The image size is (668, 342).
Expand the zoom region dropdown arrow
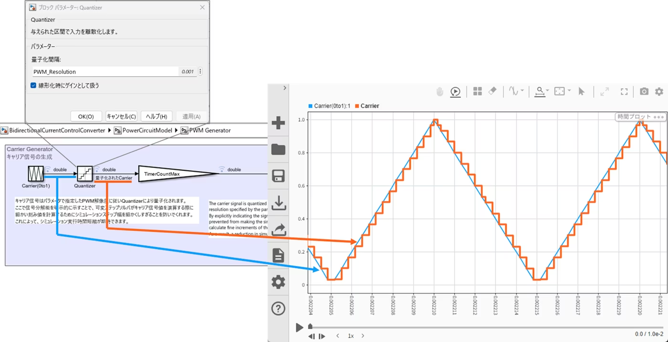coord(569,91)
